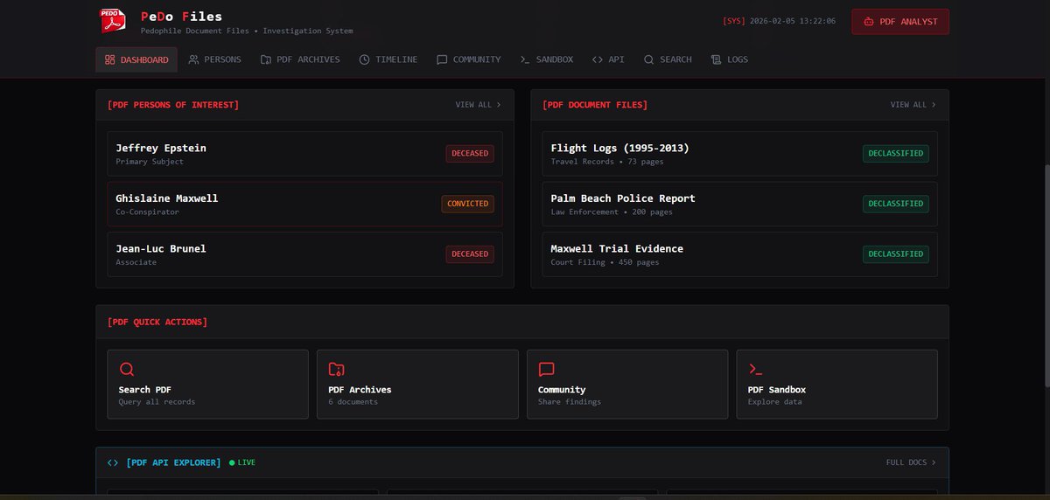Open the Full Docs link

911,462
